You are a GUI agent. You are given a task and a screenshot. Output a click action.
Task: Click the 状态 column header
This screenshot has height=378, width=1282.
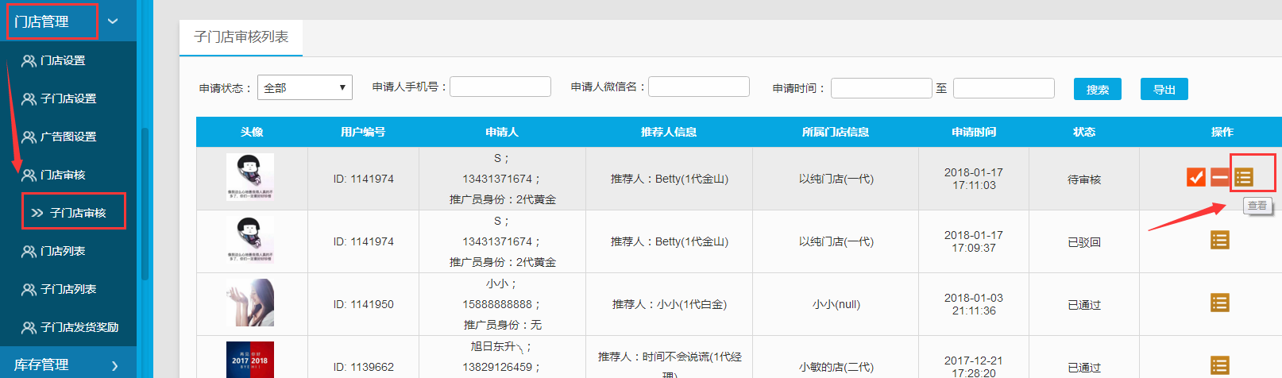point(1084,132)
